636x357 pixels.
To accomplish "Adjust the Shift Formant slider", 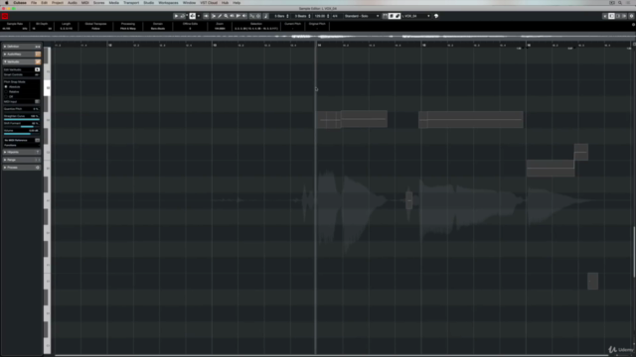I will tap(22, 127).
